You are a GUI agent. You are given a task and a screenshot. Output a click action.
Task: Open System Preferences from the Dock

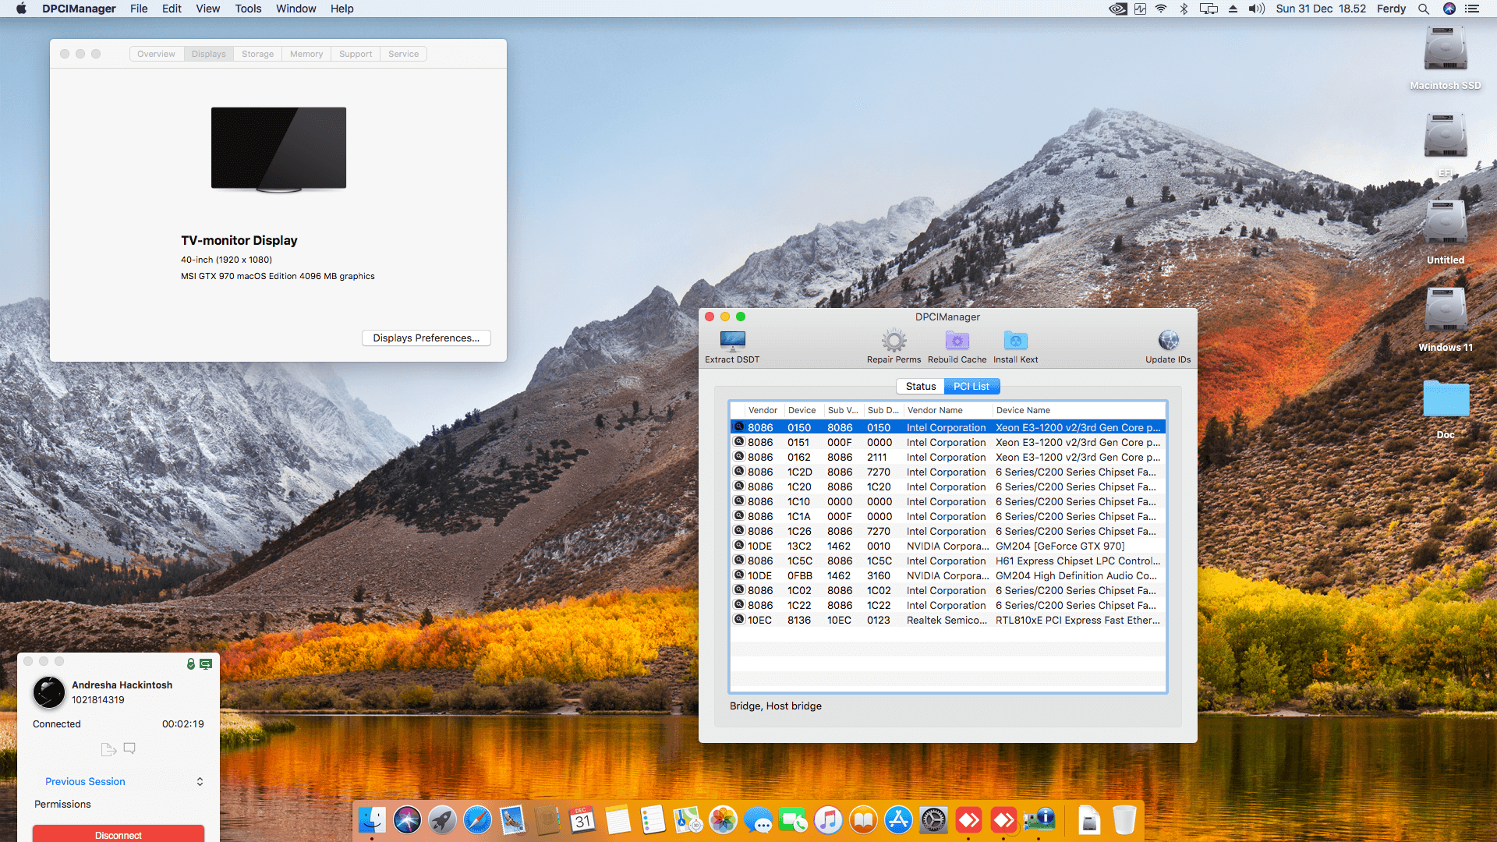click(933, 820)
